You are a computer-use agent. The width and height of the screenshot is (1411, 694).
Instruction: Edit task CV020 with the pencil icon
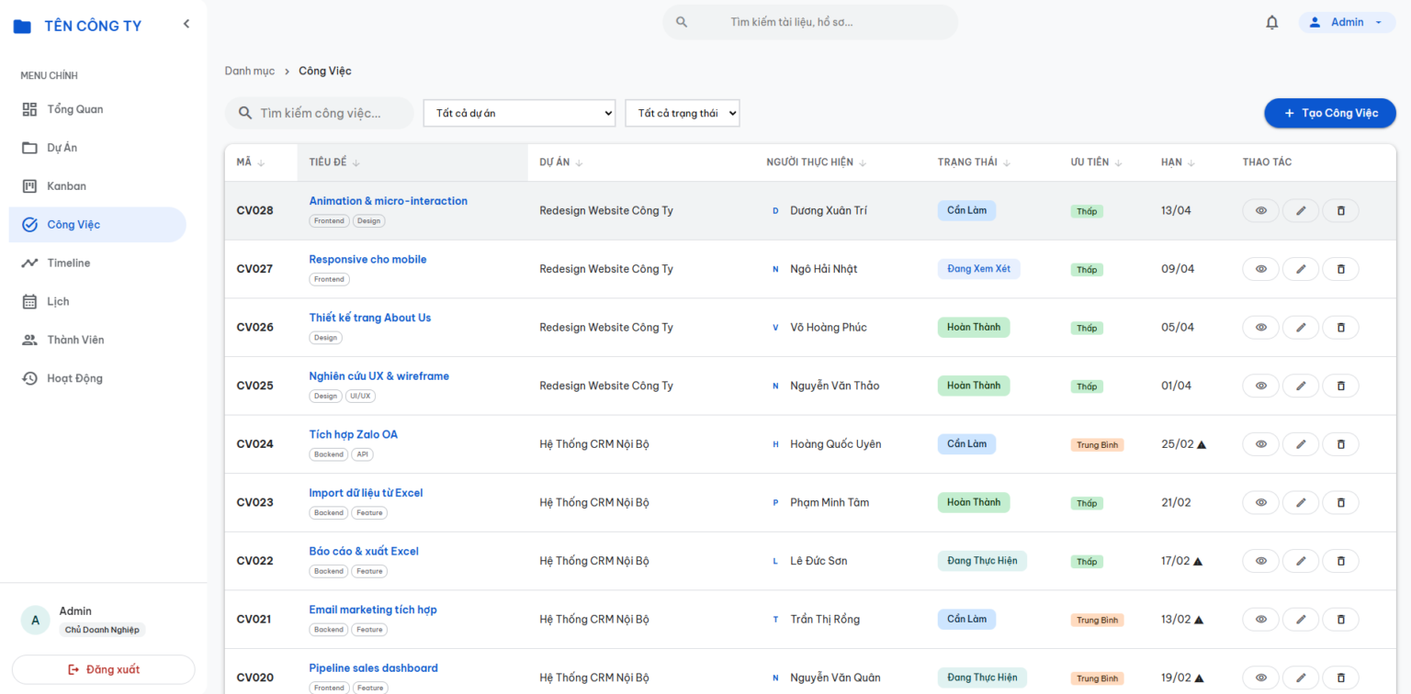coord(1301,677)
